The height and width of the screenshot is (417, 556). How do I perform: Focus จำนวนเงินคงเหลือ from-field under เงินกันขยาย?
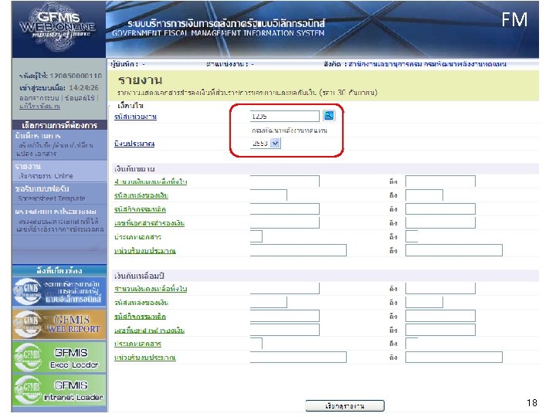click(285, 181)
